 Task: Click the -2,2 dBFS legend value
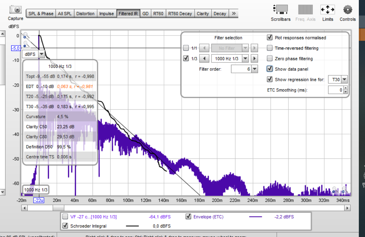(x=284, y=217)
